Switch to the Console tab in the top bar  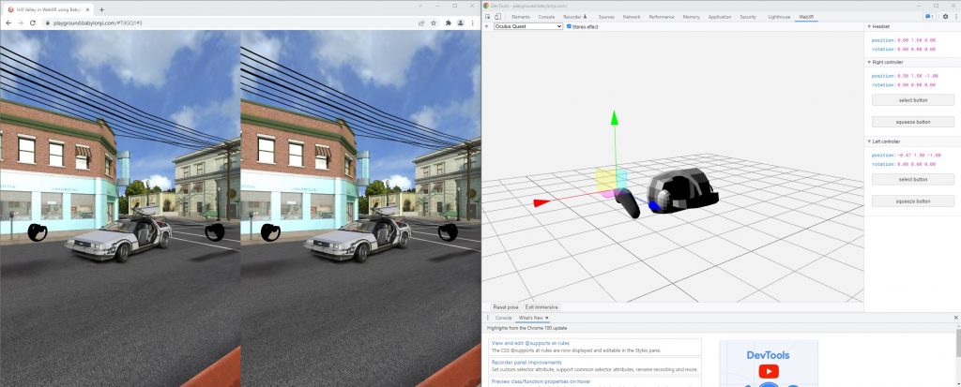tap(546, 17)
